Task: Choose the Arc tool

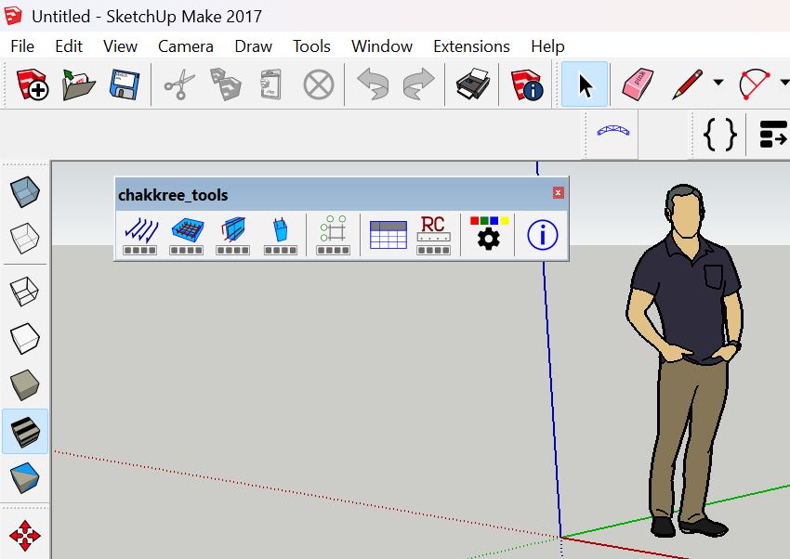Action: (755, 84)
